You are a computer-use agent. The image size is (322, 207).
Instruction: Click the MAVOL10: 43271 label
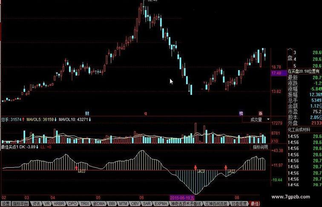(x=75, y=119)
